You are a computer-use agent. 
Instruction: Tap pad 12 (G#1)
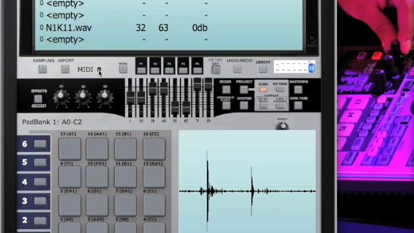tap(154, 177)
